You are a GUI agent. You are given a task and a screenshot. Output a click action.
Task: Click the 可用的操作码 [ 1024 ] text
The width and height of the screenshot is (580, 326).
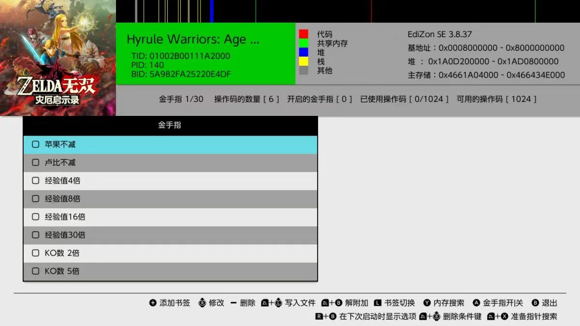pos(497,99)
